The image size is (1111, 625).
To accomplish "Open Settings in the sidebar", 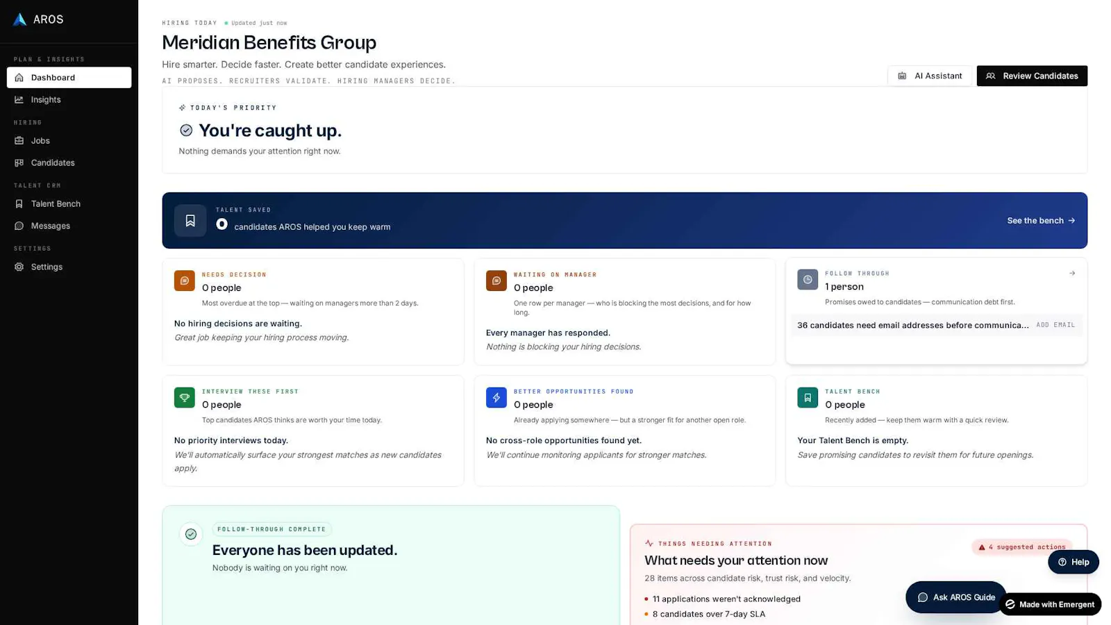I will (69, 267).
